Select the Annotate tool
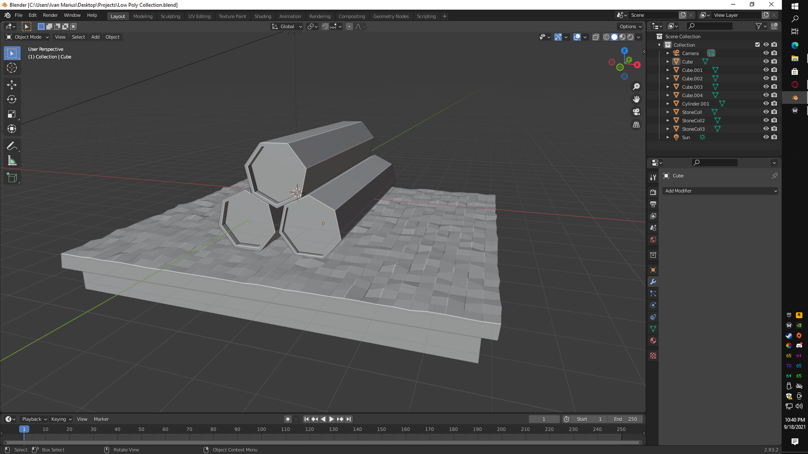The height and width of the screenshot is (454, 808). click(12, 145)
